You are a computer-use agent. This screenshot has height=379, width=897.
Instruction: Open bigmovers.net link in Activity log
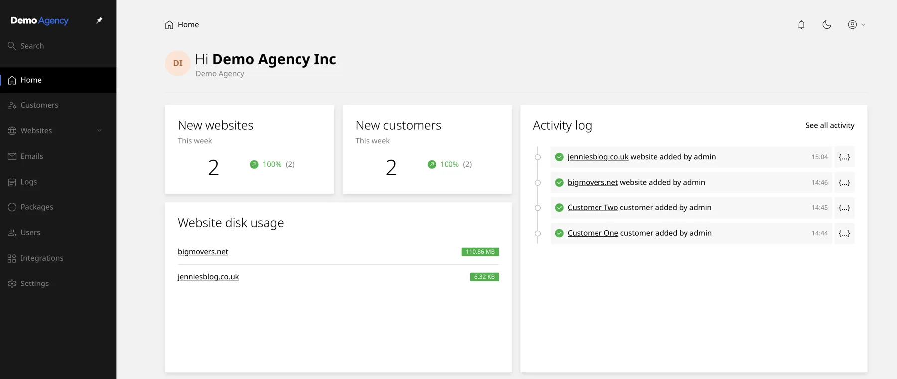pos(593,182)
